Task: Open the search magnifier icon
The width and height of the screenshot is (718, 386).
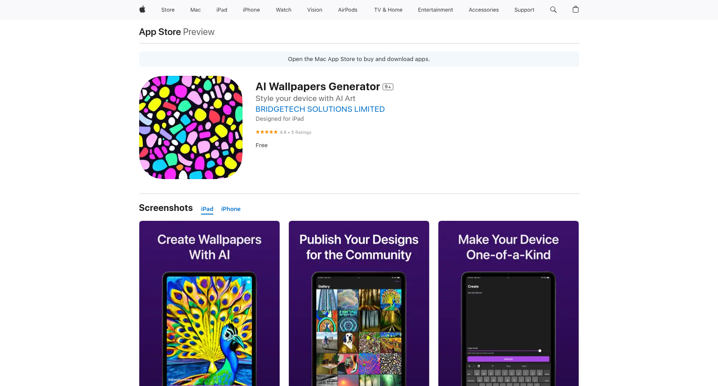Action: [553, 9]
